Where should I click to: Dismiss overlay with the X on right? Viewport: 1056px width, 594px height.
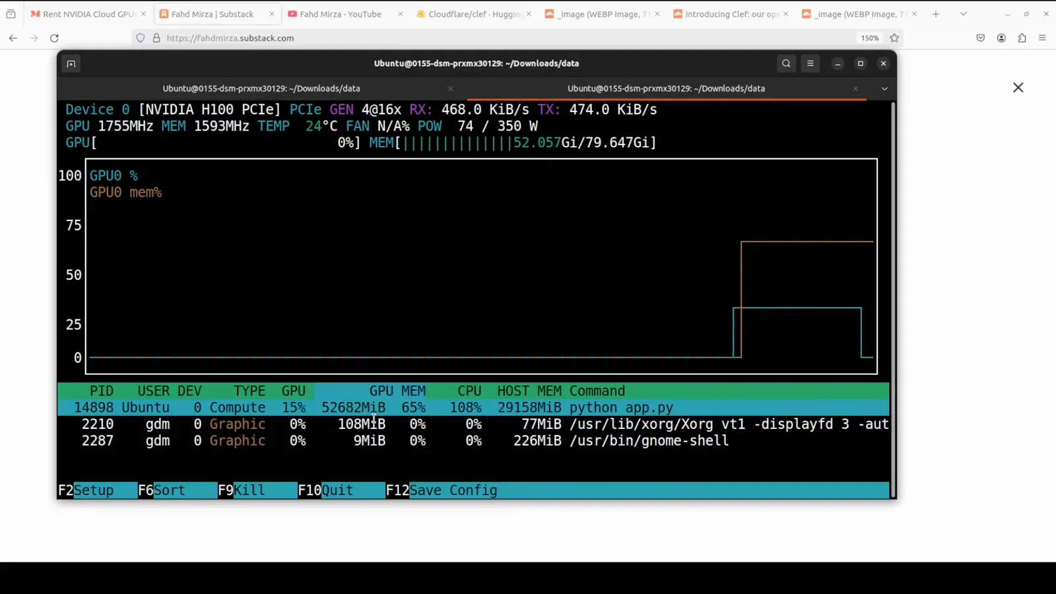(x=1018, y=88)
